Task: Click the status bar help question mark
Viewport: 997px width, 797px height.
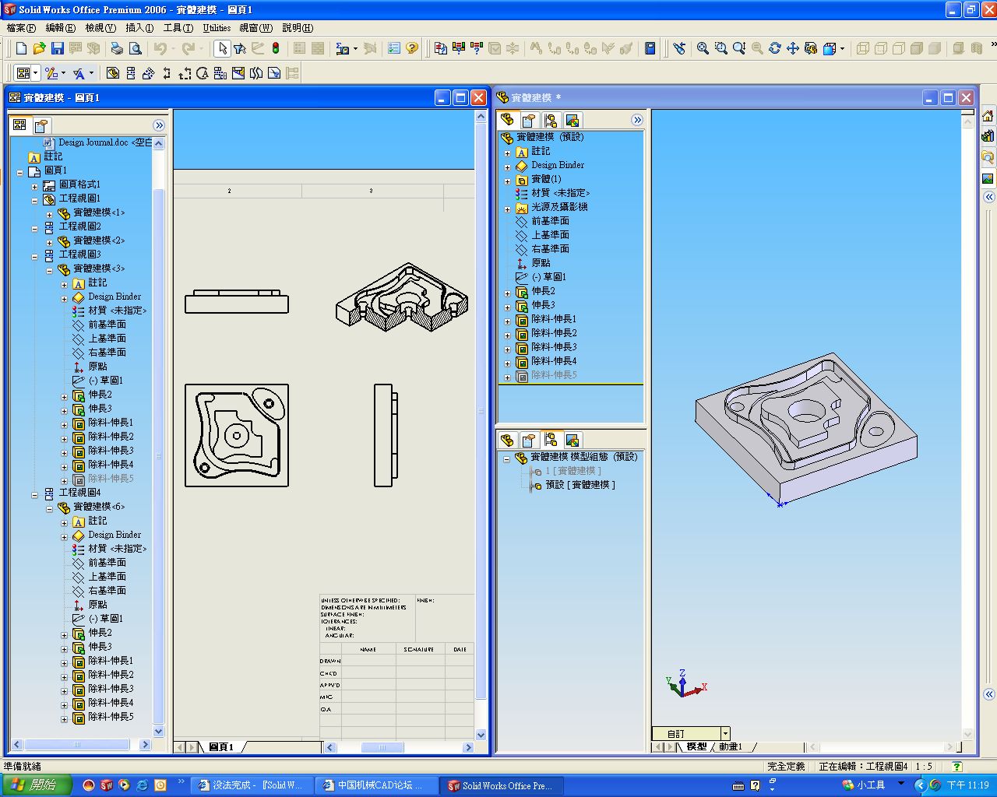Action: tap(957, 767)
